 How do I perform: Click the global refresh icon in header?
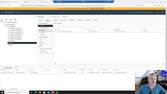click(x=129, y=12)
